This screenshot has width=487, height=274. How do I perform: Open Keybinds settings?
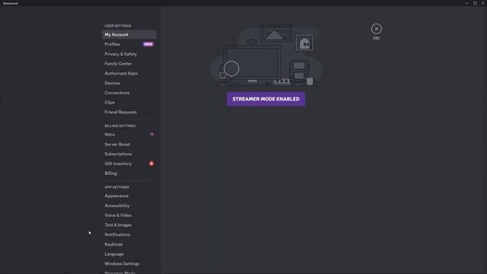[x=129, y=244]
